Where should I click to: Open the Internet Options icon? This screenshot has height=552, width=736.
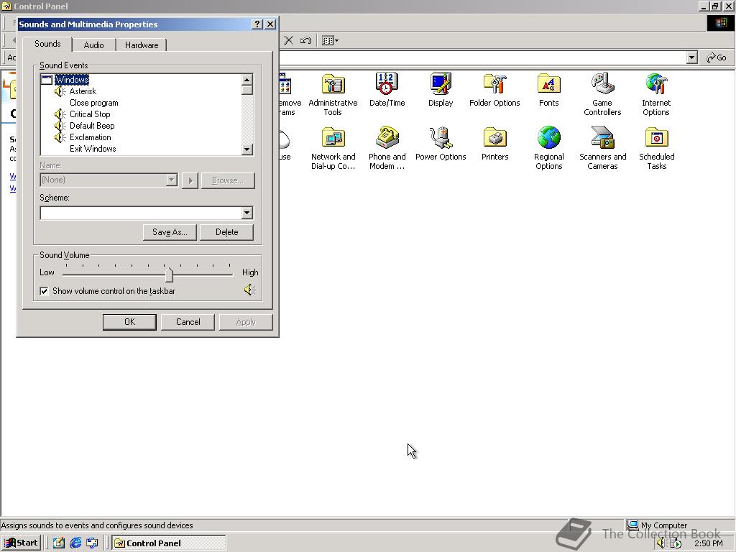656,84
